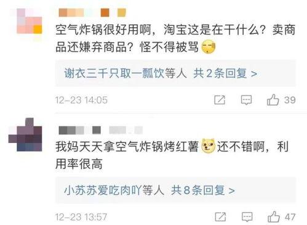Expand 共2条回复 replies

tap(225, 73)
